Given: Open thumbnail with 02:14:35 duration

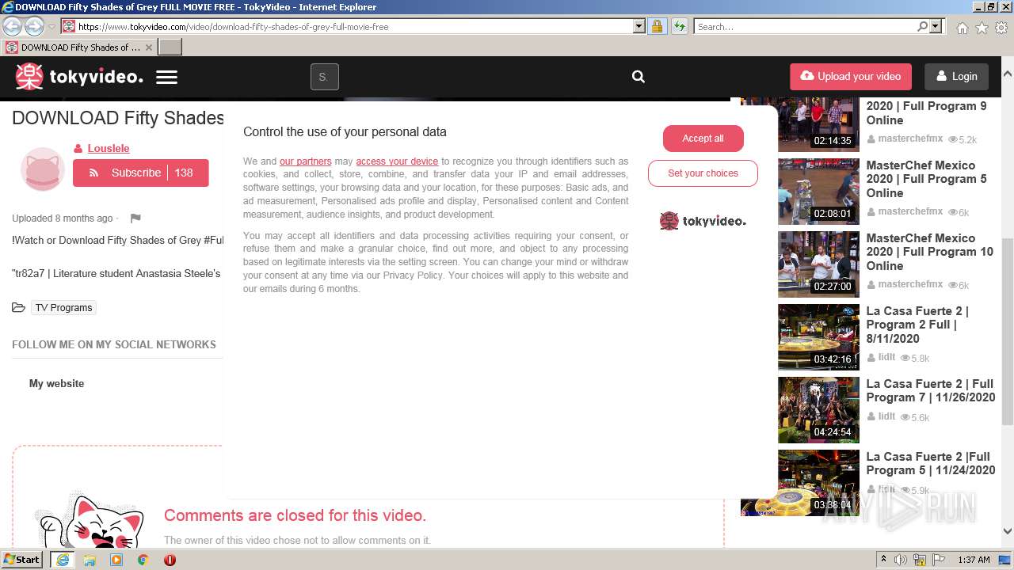Looking at the screenshot, I should (x=818, y=124).
